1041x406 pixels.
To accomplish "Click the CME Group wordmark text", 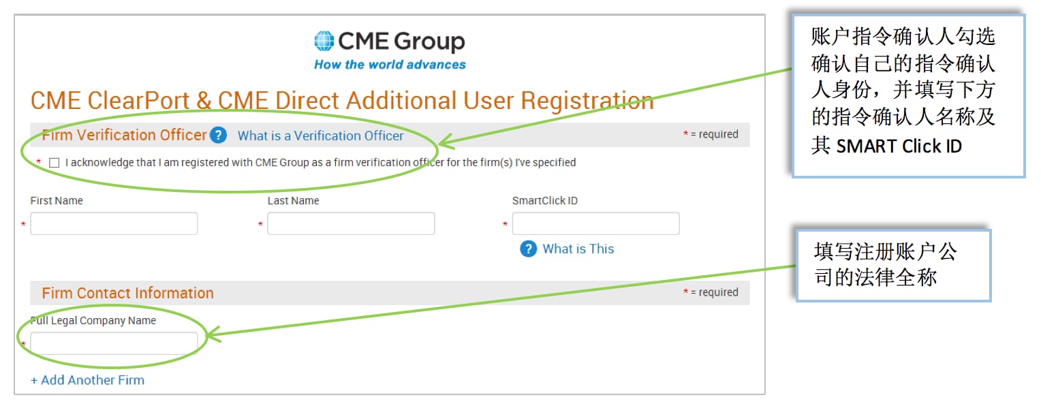I will pyautogui.click(x=401, y=42).
